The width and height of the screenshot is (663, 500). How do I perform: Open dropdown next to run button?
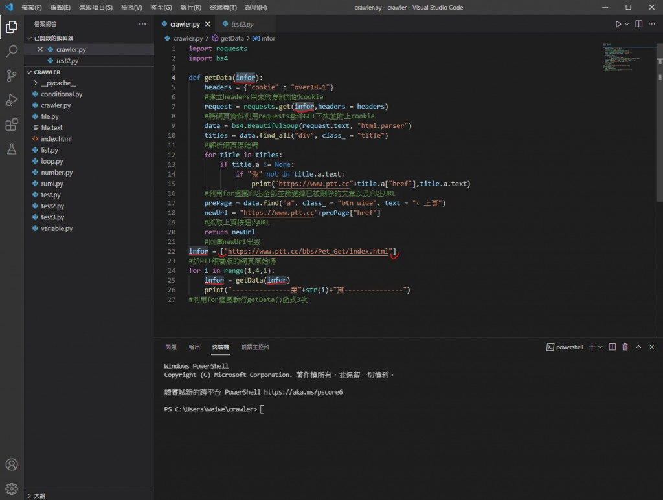point(627,24)
